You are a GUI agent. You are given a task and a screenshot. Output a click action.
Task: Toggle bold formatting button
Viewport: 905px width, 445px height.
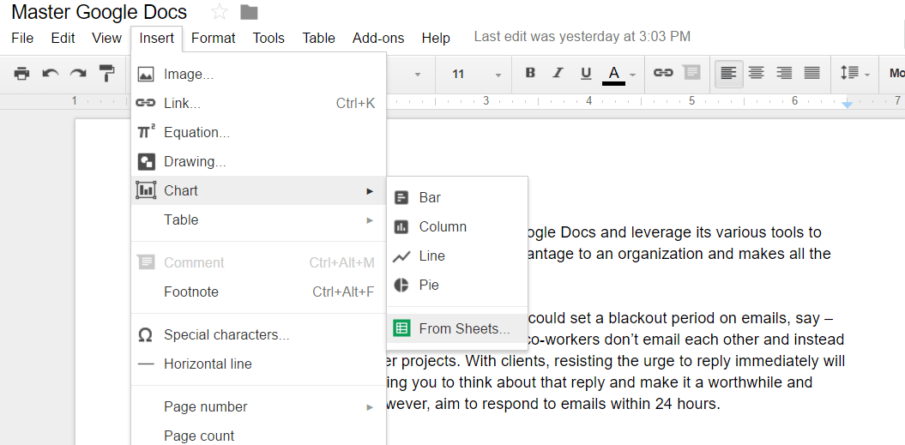pyautogui.click(x=530, y=73)
